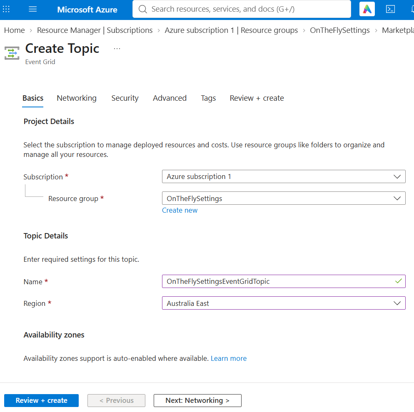Image resolution: width=414 pixels, height=412 pixels.
Task: Go to Home breadcrumb
Action: (x=15, y=30)
